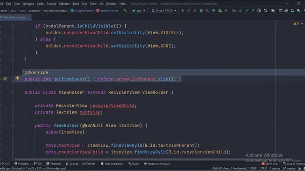Open the Pixel 4 API 30 device dropdown
Image resolution: width=305 pixels, height=171 pixels.
[164, 10]
